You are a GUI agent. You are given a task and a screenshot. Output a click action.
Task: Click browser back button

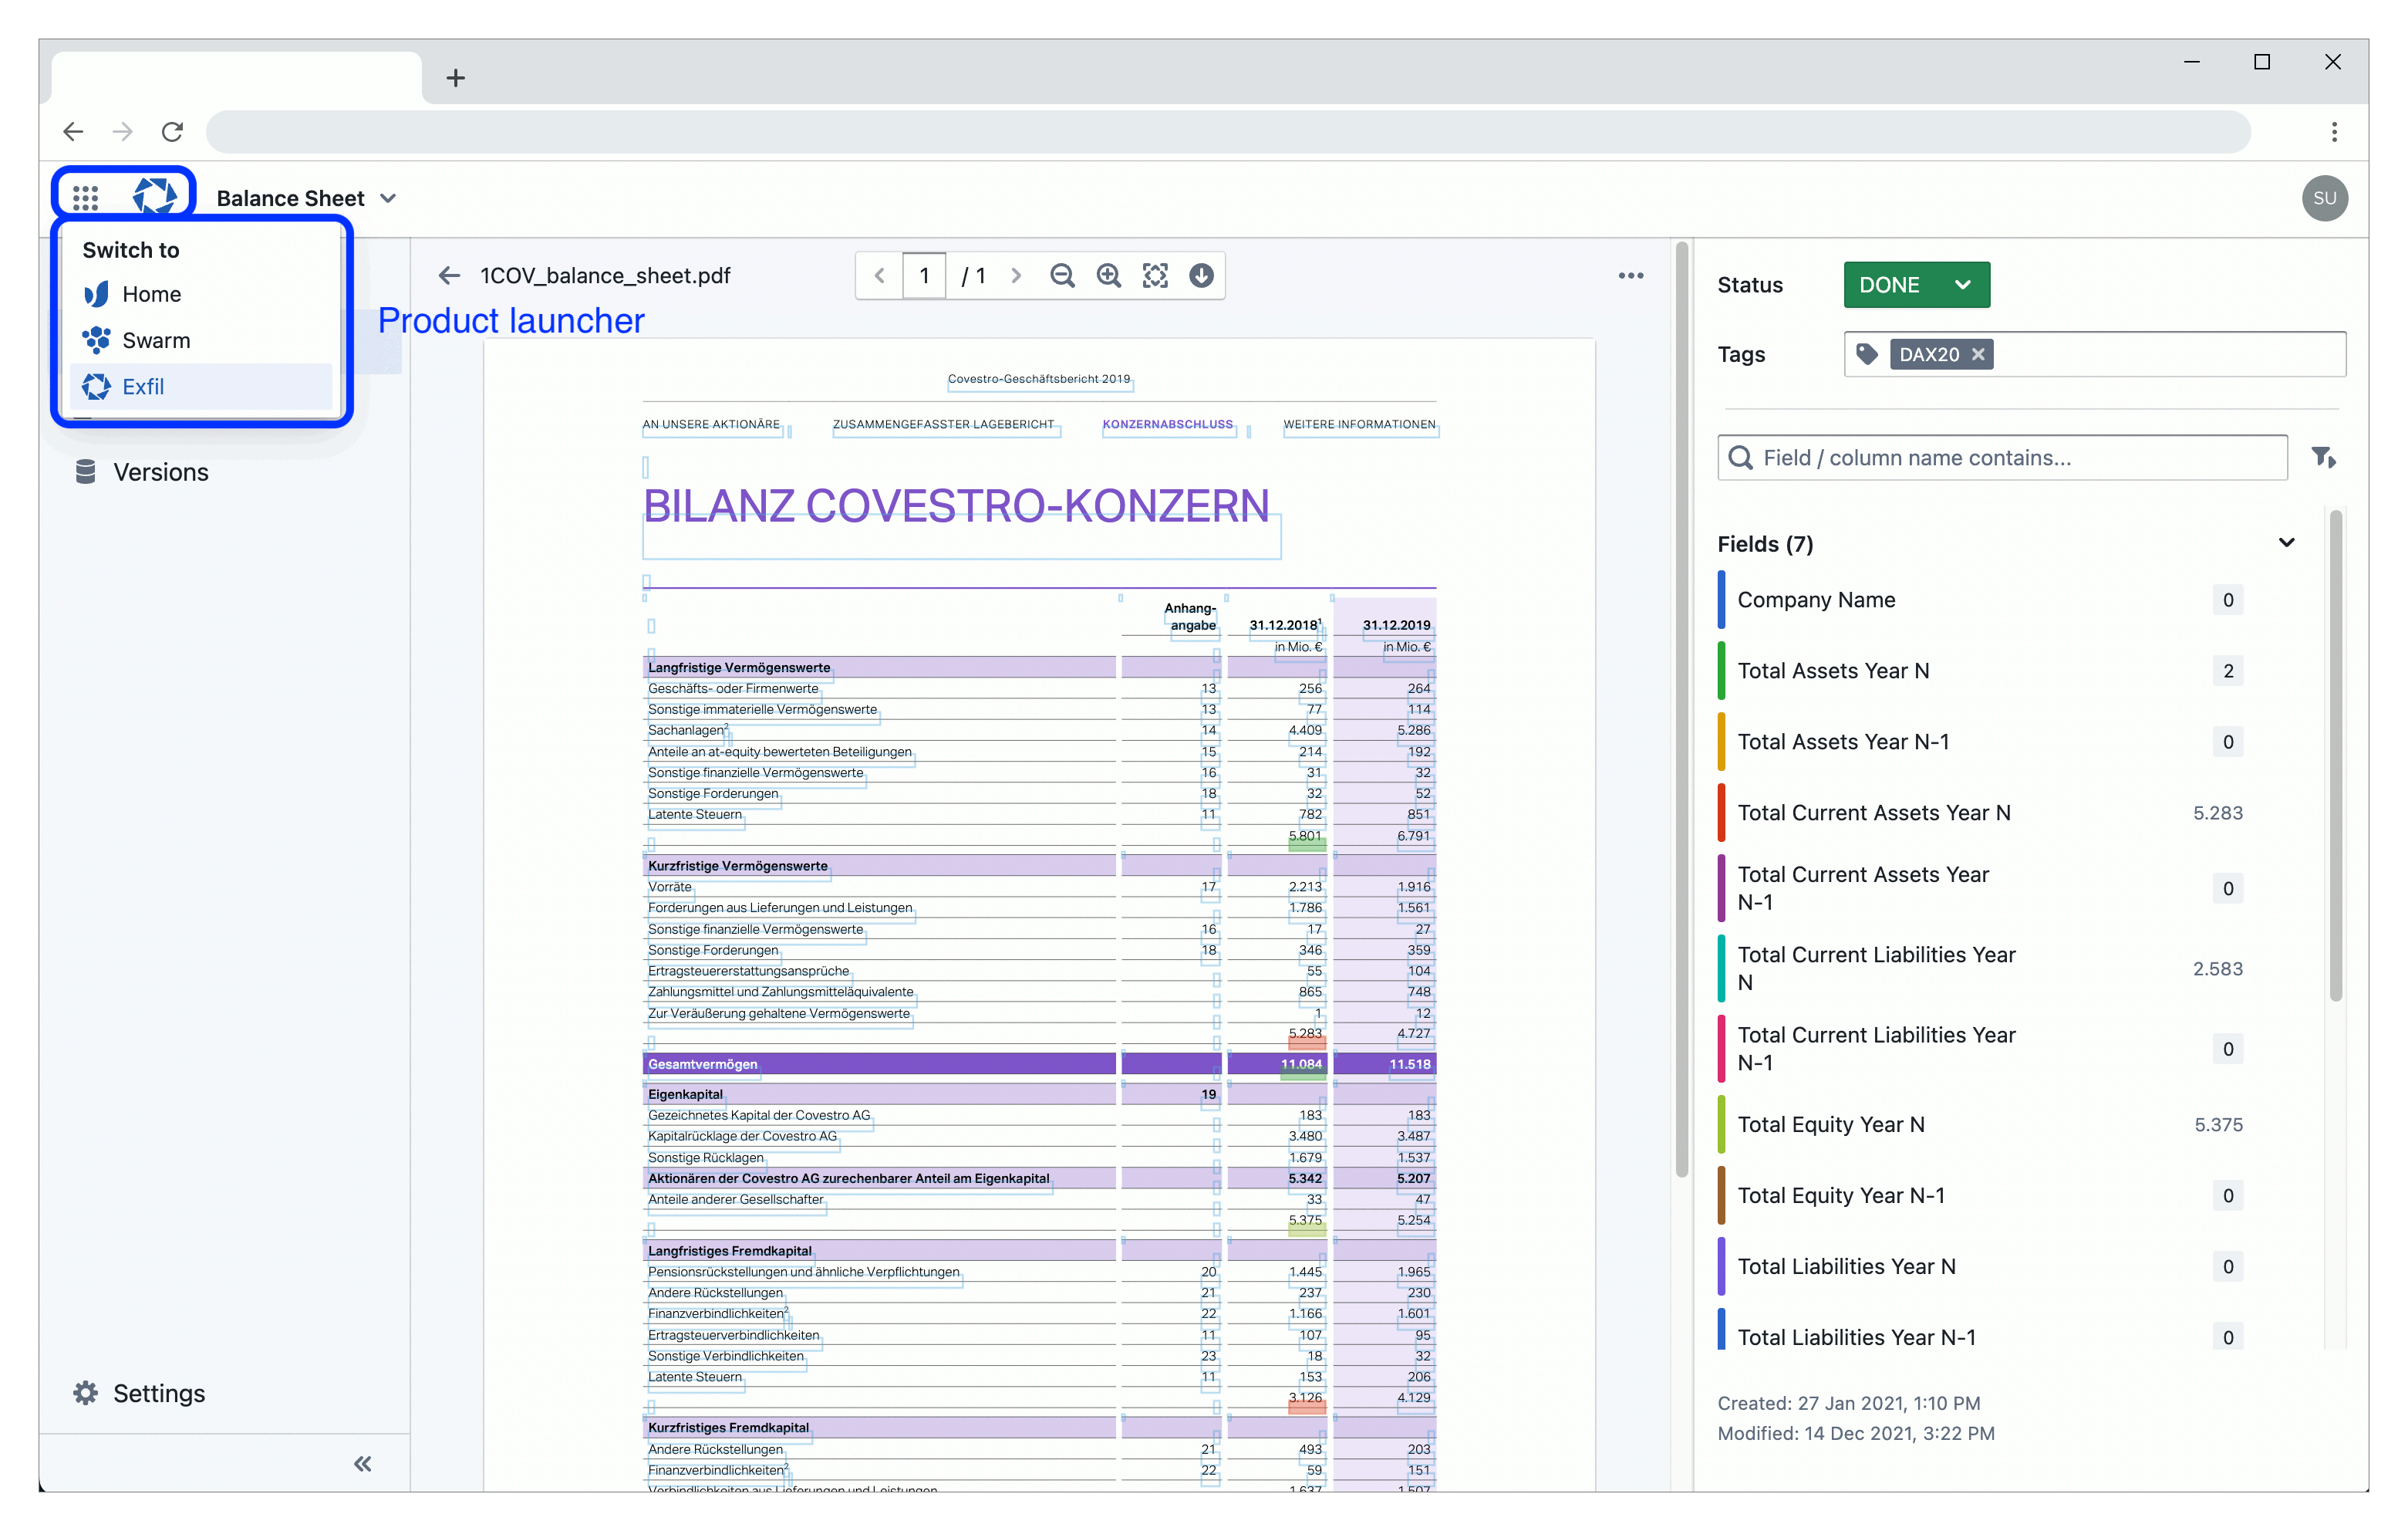click(x=73, y=131)
